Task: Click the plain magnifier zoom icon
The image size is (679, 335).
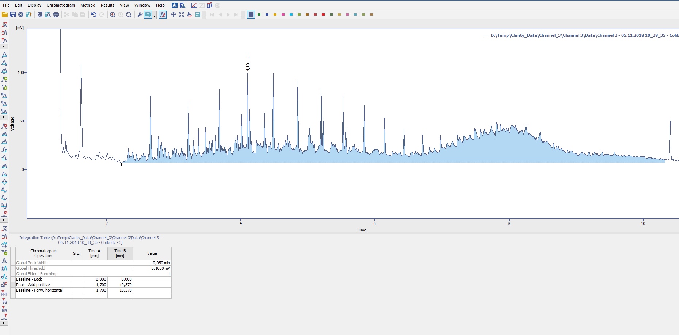Action: click(x=129, y=15)
